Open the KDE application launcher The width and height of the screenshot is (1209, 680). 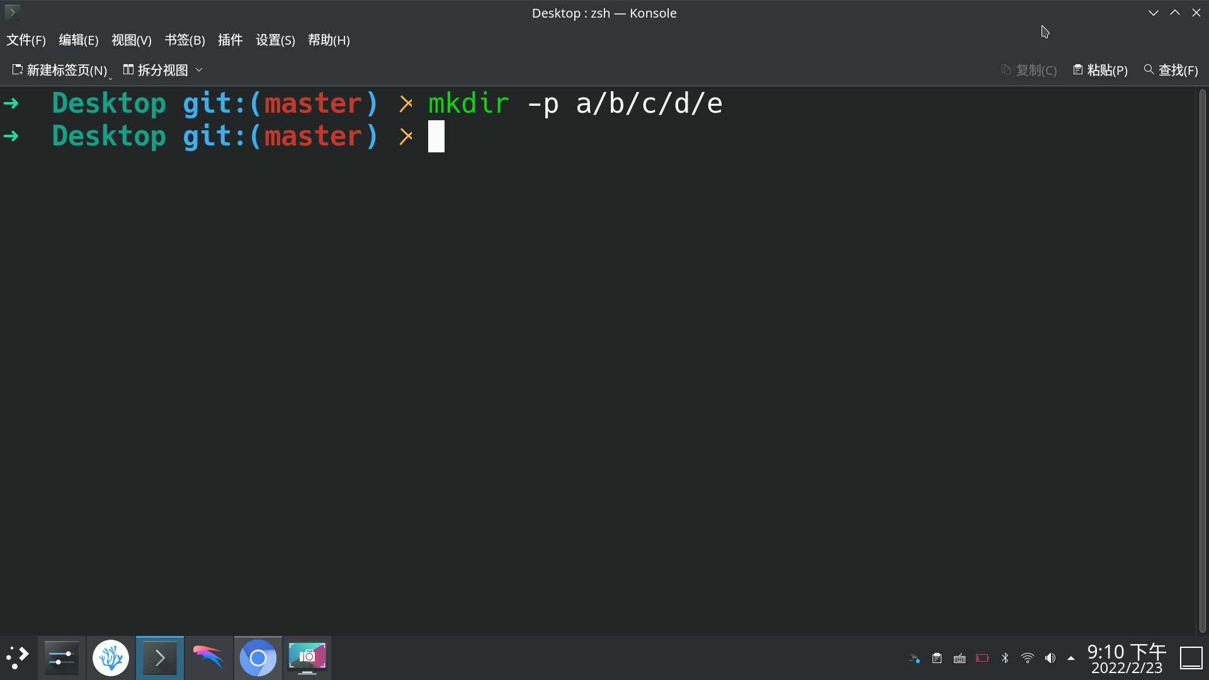18,658
